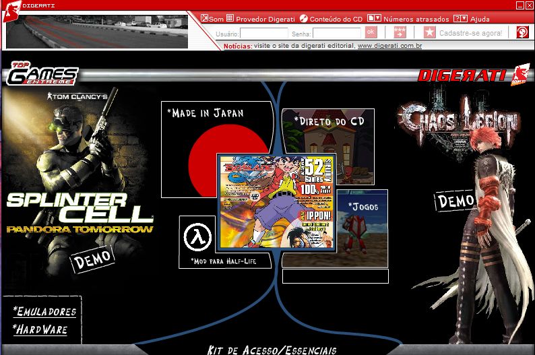Launch the Splinter Cell DEMO
Image resolution: width=535 pixels, height=355 pixels.
pos(92,259)
